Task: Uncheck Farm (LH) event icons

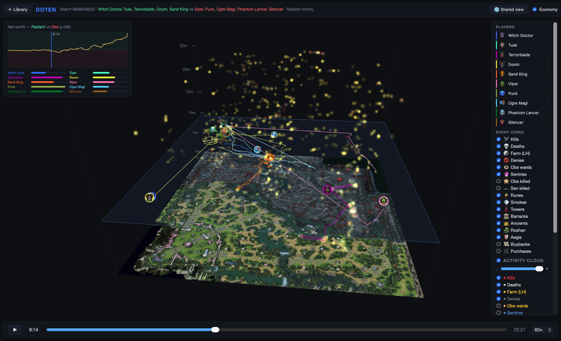Action: (499, 153)
